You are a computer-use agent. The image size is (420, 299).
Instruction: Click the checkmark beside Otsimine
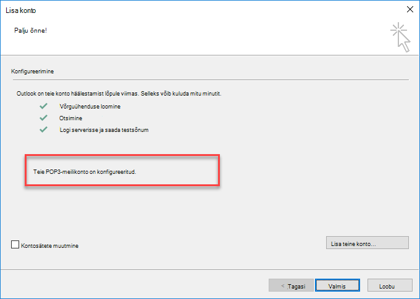[43, 118]
